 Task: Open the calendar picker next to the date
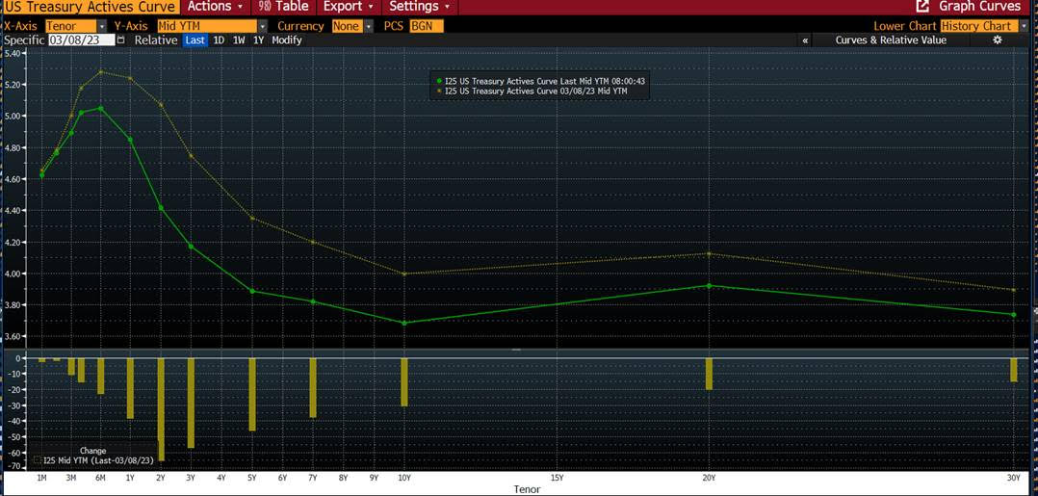click(120, 39)
